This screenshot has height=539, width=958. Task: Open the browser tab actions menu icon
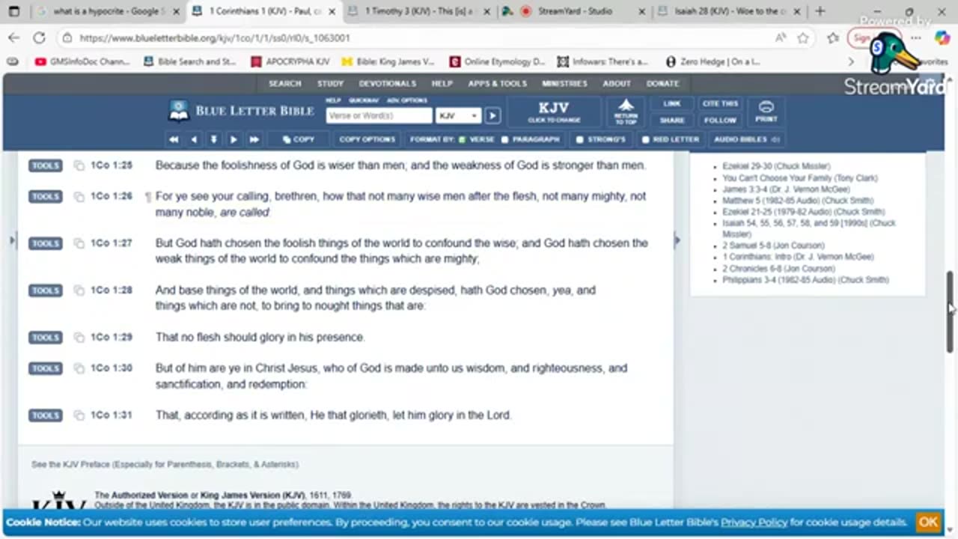14,11
